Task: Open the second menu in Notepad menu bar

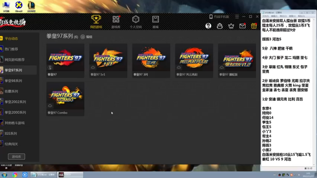Action: coord(274,16)
